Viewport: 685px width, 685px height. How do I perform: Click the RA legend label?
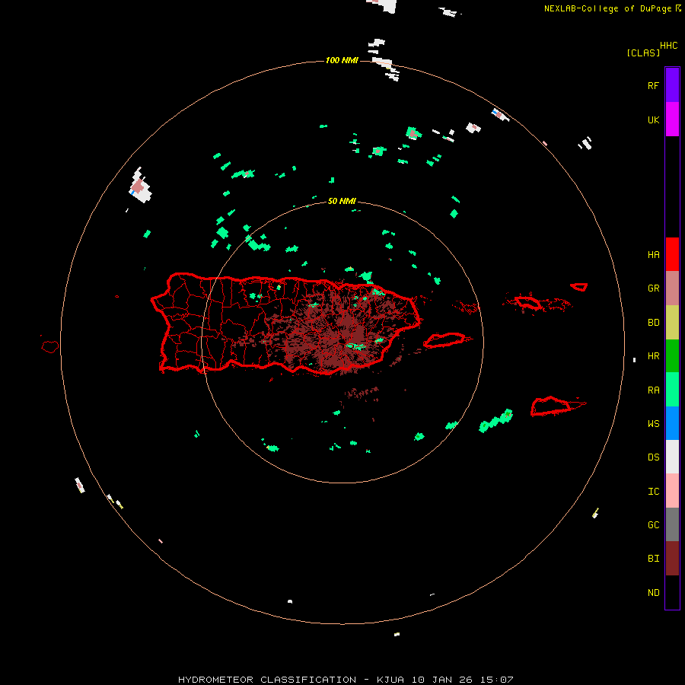653,390
